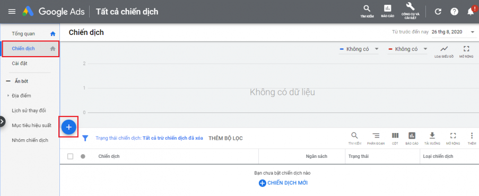Click the home icon beside Tổng quan
The image size is (479, 196).
coord(53,33)
